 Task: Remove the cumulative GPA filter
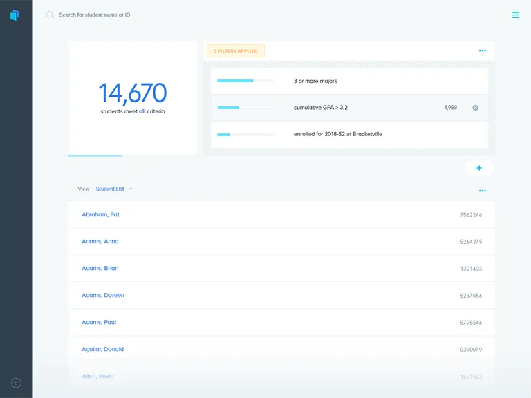point(476,108)
